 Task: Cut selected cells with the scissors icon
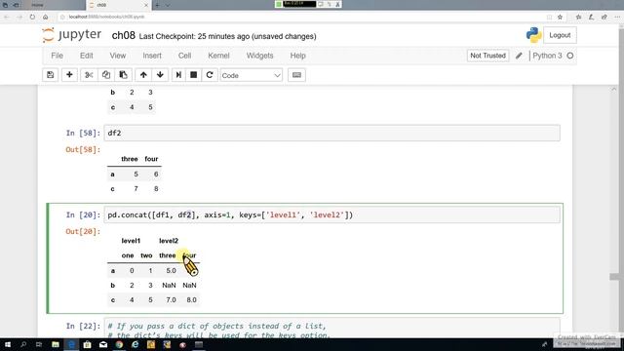pos(89,75)
